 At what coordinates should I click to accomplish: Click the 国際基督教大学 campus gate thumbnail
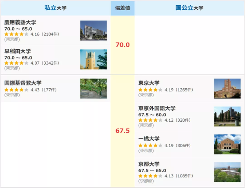coord(94,88)
